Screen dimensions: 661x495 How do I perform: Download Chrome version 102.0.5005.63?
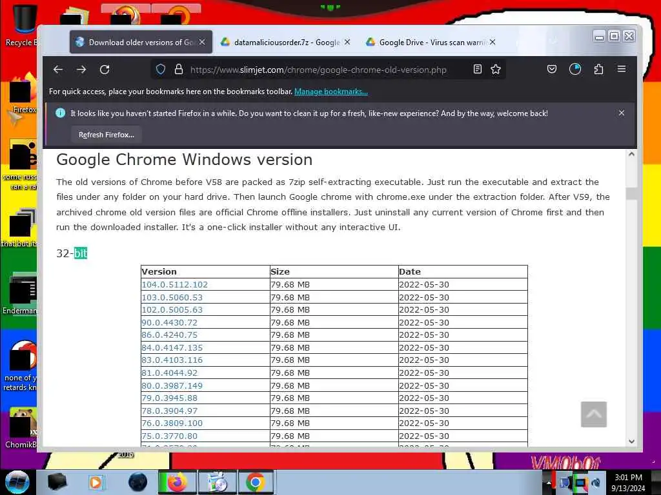pyautogui.click(x=172, y=310)
